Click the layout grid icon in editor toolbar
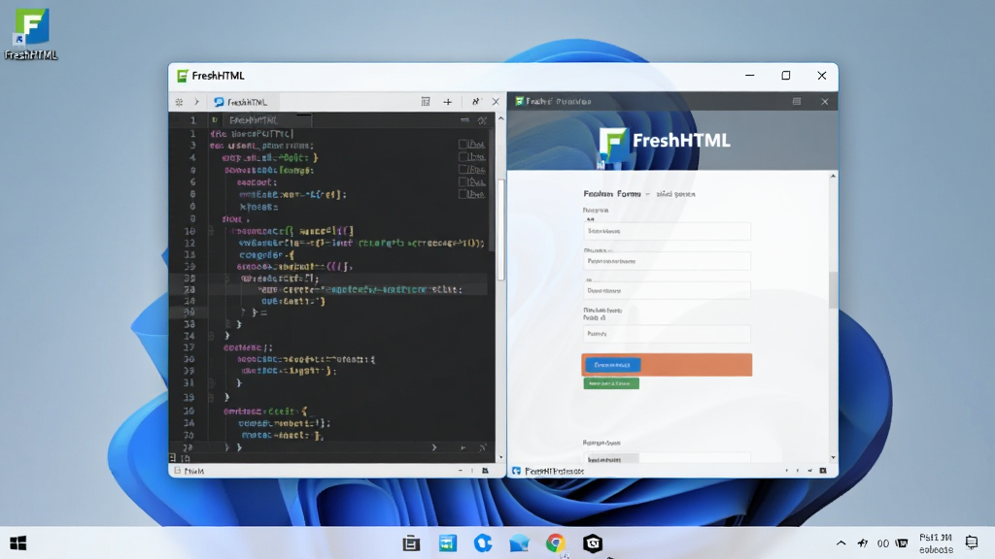The image size is (995, 559). [426, 101]
